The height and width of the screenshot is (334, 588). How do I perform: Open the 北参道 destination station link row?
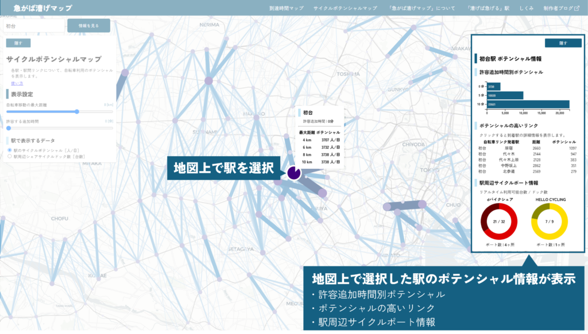pos(527,172)
